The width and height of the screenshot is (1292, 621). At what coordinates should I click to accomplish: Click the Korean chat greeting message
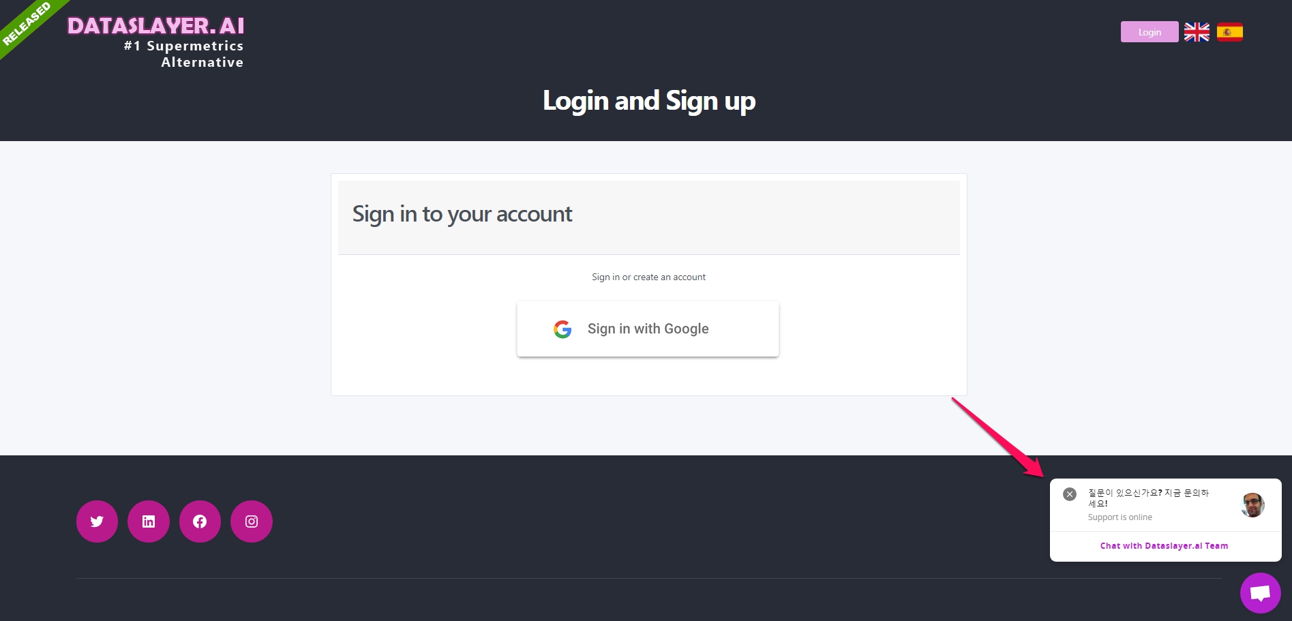click(1148, 498)
